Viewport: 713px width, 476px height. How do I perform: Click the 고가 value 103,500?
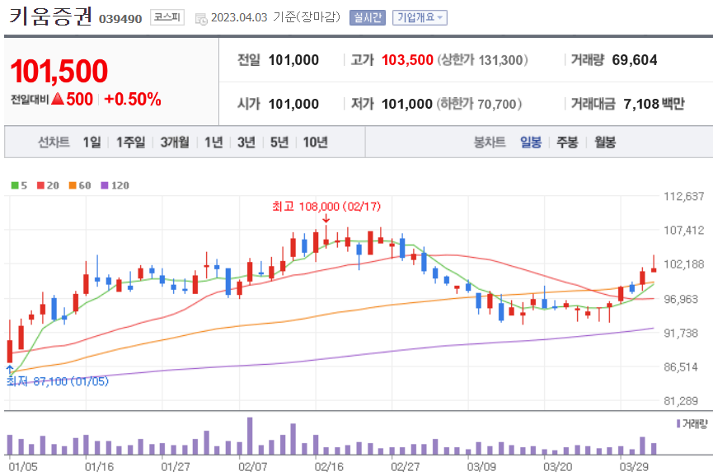[x=407, y=60]
